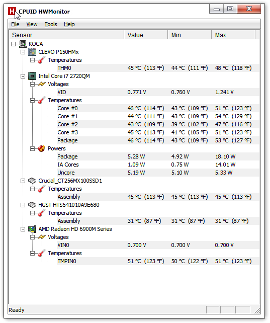The width and height of the screenshot is (270, 323).
Task: Collapse AMD Radeon Temperatures group
Action: pos(32,253)
